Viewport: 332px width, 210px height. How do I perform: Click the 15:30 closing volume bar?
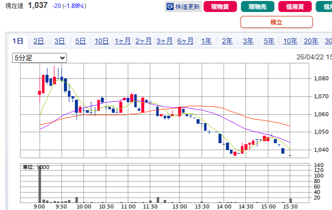[x=290, y=201]
